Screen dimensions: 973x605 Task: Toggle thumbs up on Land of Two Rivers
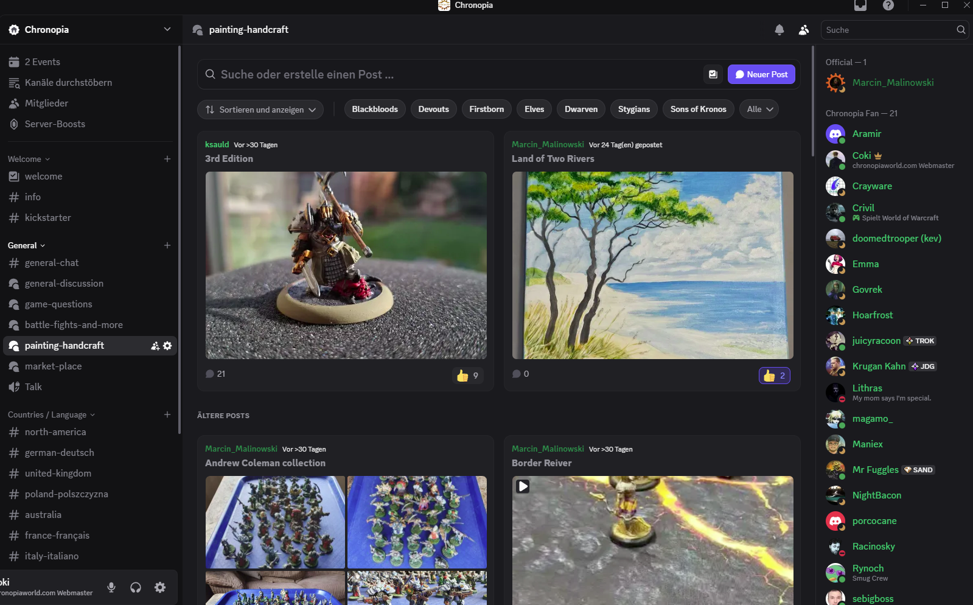775,376
